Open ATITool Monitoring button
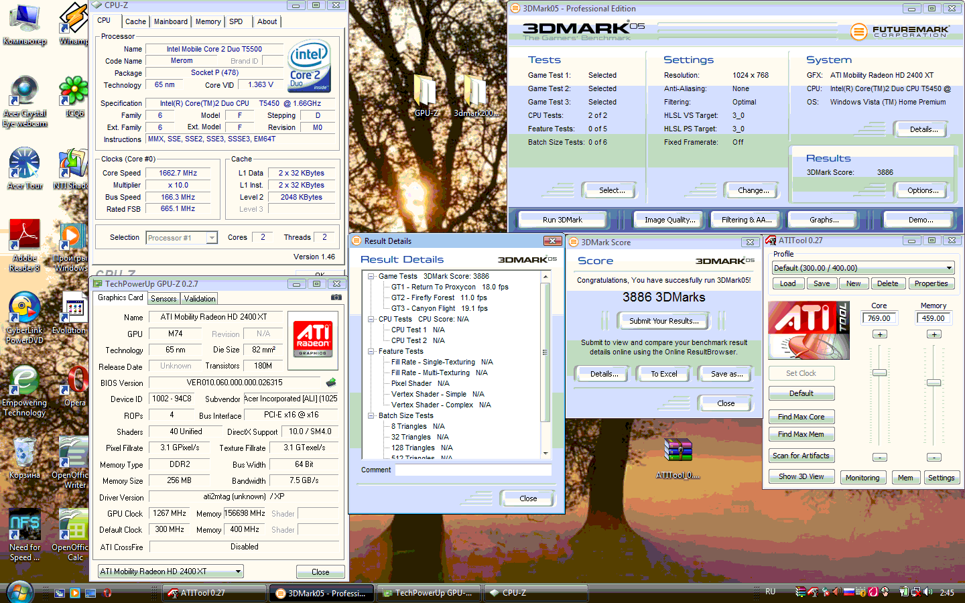The image size is (965, 603). [862, 478]
